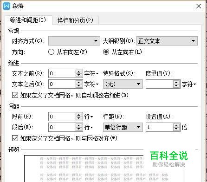The image size is (207, 182).
Task: Open the 字符 unit dropdown for 文本之前
Action: [91, 73]
